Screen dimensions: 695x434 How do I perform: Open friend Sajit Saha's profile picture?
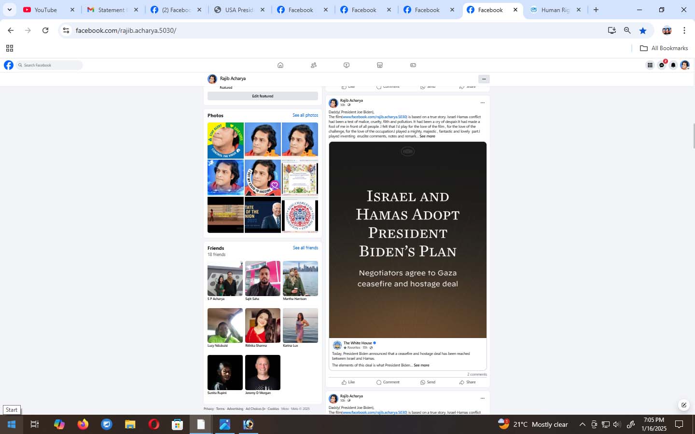click(x=263, y=278)
